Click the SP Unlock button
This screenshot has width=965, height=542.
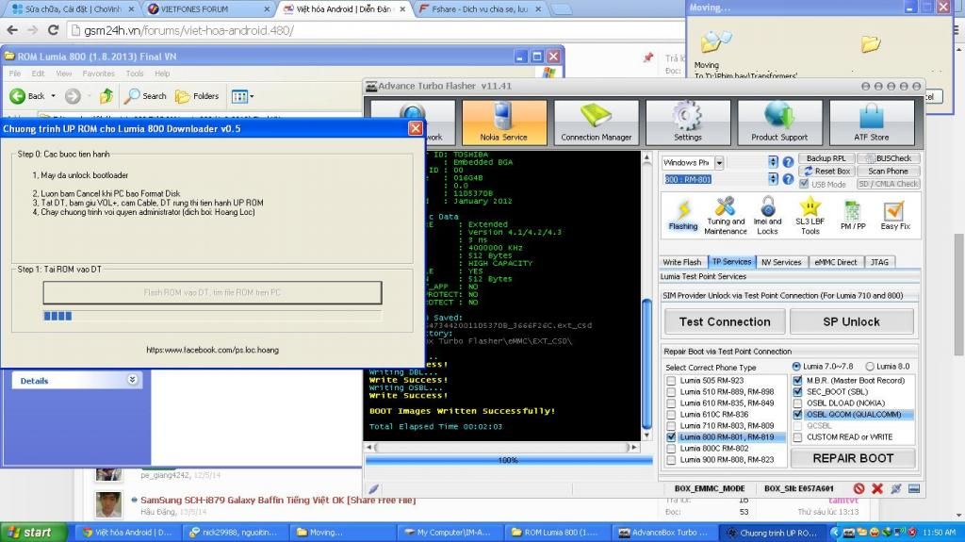[851, 321]
